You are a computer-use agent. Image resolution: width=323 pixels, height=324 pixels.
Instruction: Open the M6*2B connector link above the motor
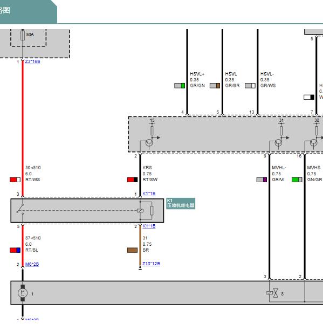click(32, 264)
